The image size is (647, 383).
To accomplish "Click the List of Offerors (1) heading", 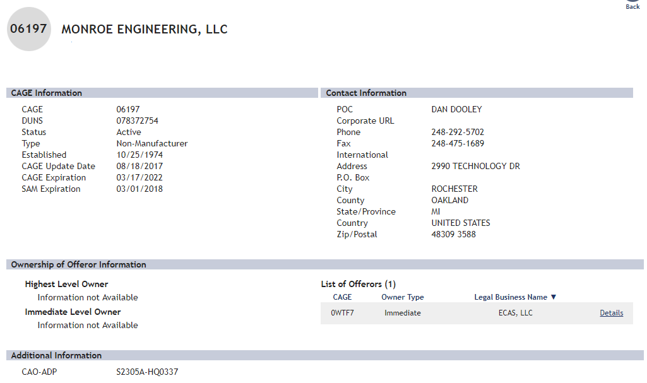I will point(359,284).
